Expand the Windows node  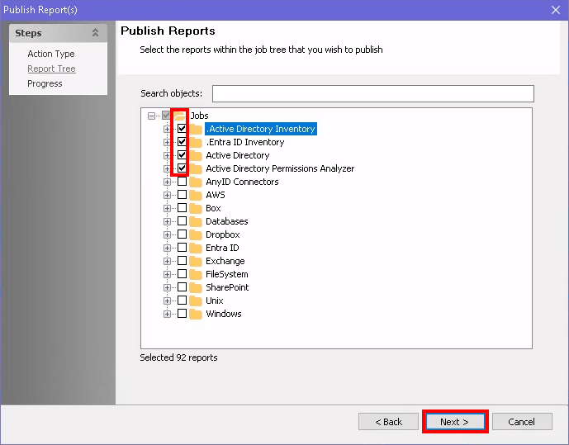167,314
